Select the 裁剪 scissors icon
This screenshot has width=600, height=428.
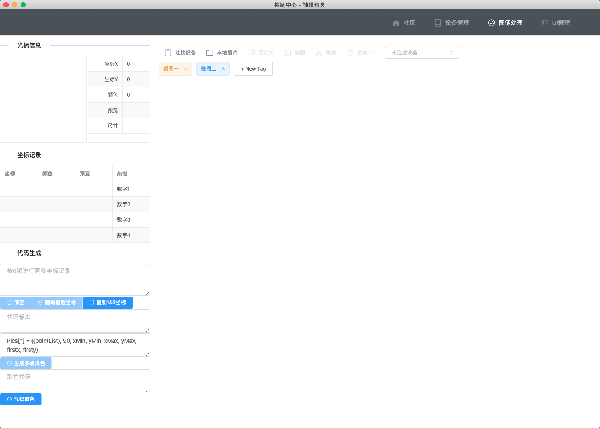coord(319,53)
